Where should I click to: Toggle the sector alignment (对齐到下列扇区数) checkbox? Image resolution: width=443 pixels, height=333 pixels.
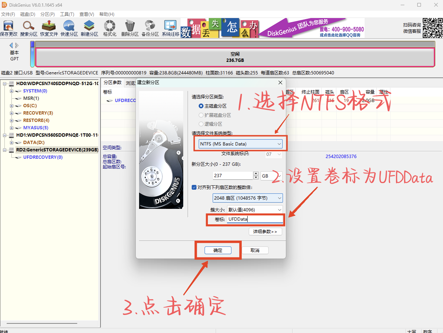[x=194, y=187]
